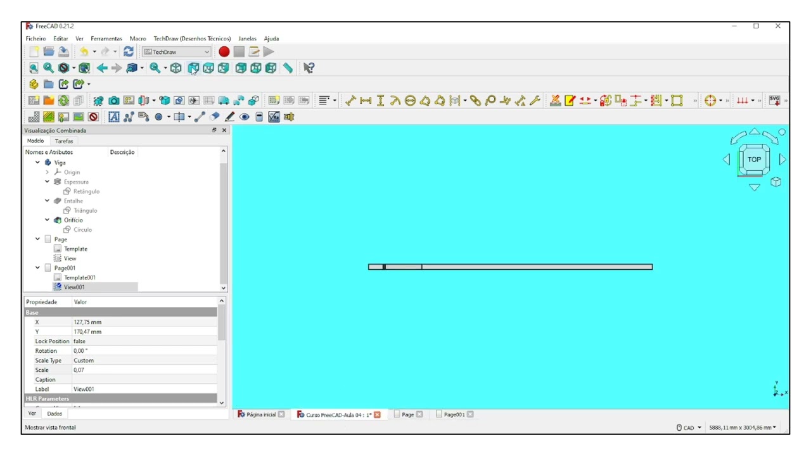Click the New document icon
The width and height of the screenshot is (811, 456).
34,52
